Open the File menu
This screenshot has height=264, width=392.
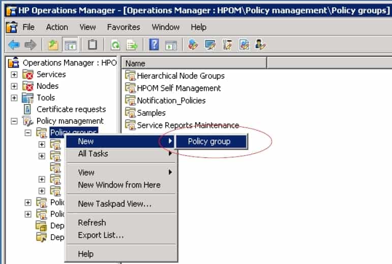28,27
